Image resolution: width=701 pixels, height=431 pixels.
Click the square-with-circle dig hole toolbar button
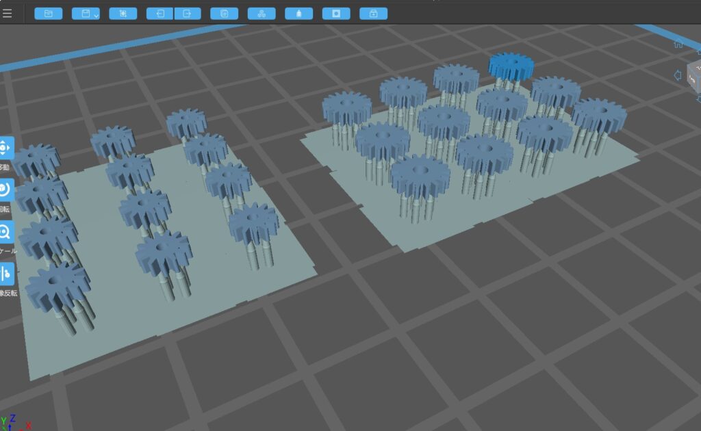336,14
